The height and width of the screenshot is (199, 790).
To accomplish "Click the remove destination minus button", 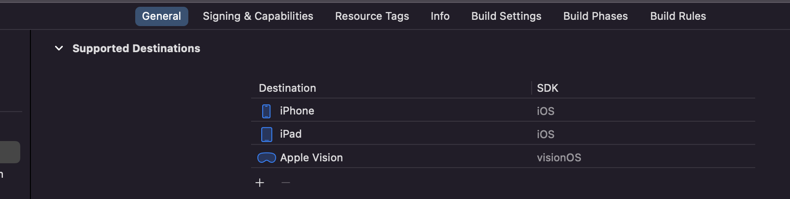I will pyautogui.click(x=286, y=183).
